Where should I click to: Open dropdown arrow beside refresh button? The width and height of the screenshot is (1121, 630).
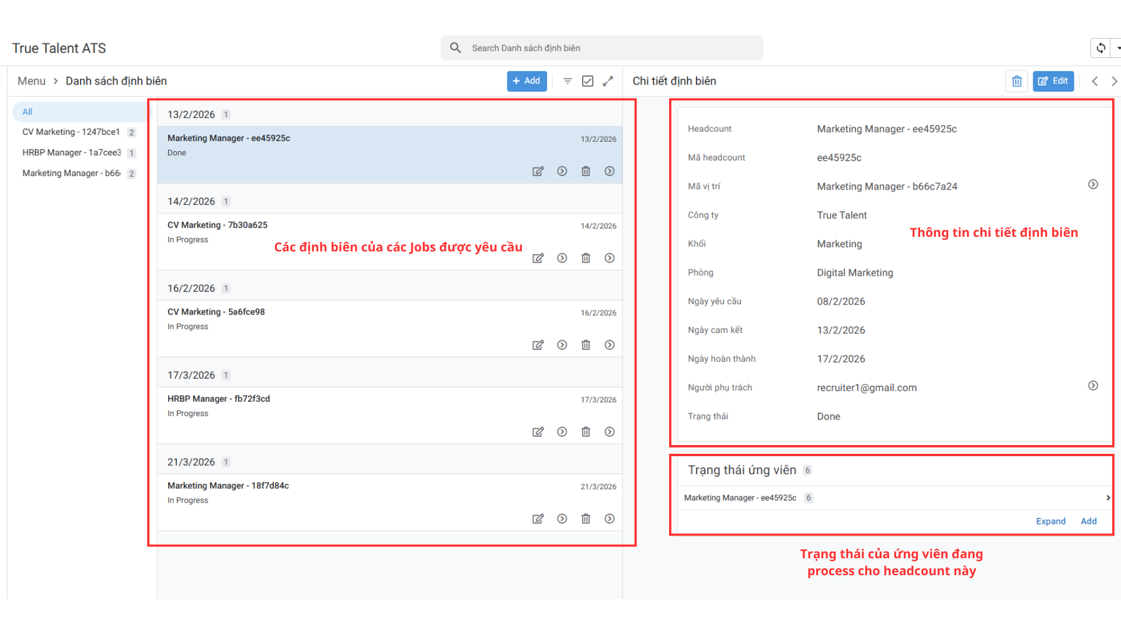(1117, 48)
